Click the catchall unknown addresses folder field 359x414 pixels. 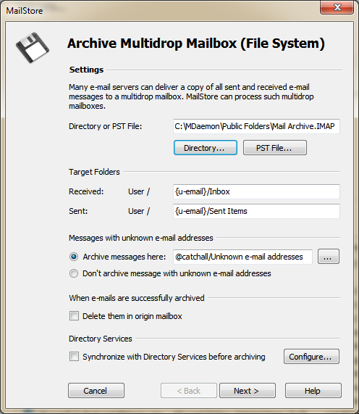[242, 257]
